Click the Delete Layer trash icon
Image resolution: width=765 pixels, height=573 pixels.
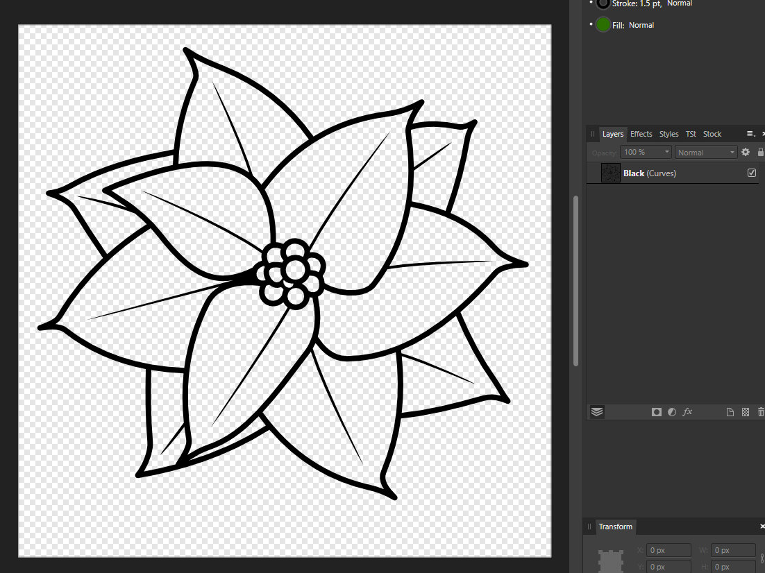click(x=761, y=412)
